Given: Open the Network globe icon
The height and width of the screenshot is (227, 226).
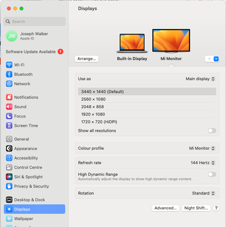Looking at the screenshot, I should pyautogui.click(x=9, y=83).
